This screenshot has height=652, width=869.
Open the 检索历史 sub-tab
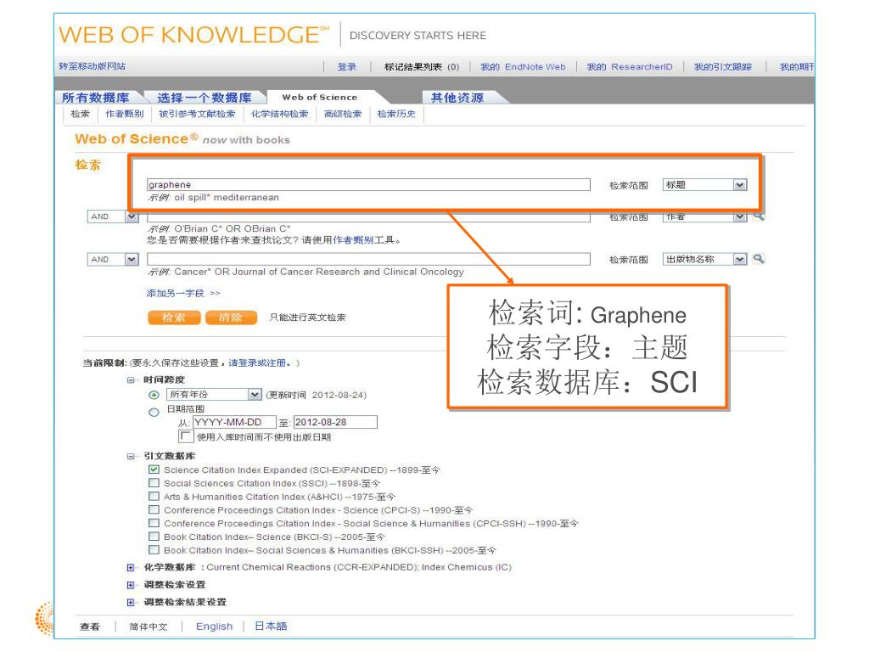396,114
